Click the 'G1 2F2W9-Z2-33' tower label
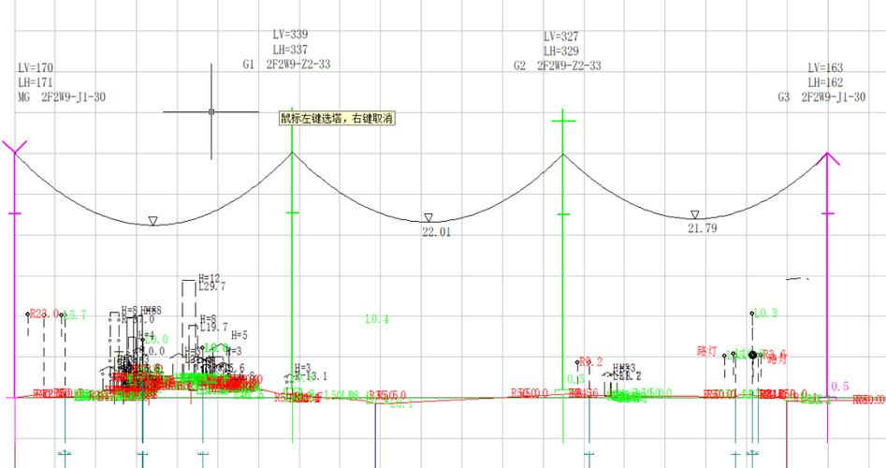Image resolution: width=886 pixels, height=468 pixels. tap(287, 64)
